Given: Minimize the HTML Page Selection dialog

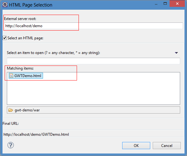Looking at the screenshot, I should pos(156,4).
